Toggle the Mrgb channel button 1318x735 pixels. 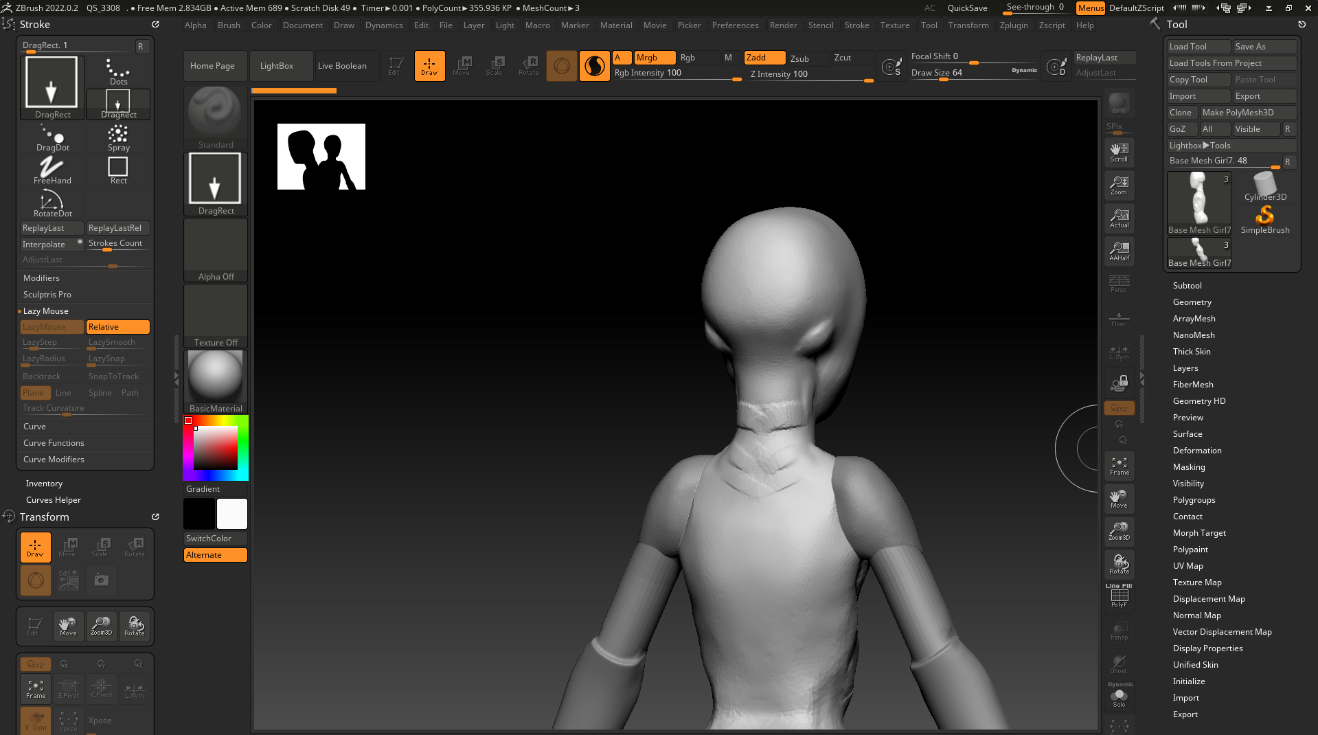653,58
